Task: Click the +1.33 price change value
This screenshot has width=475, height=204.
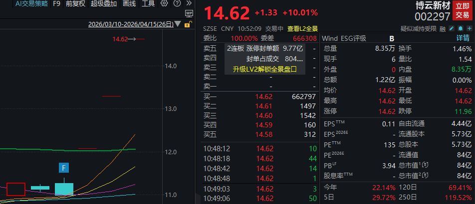Action: point(265,13)
